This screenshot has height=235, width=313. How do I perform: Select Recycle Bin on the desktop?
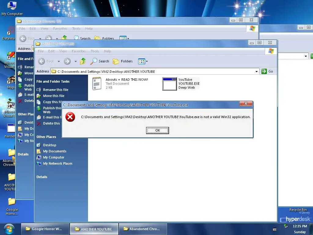(x=298, y=210)
